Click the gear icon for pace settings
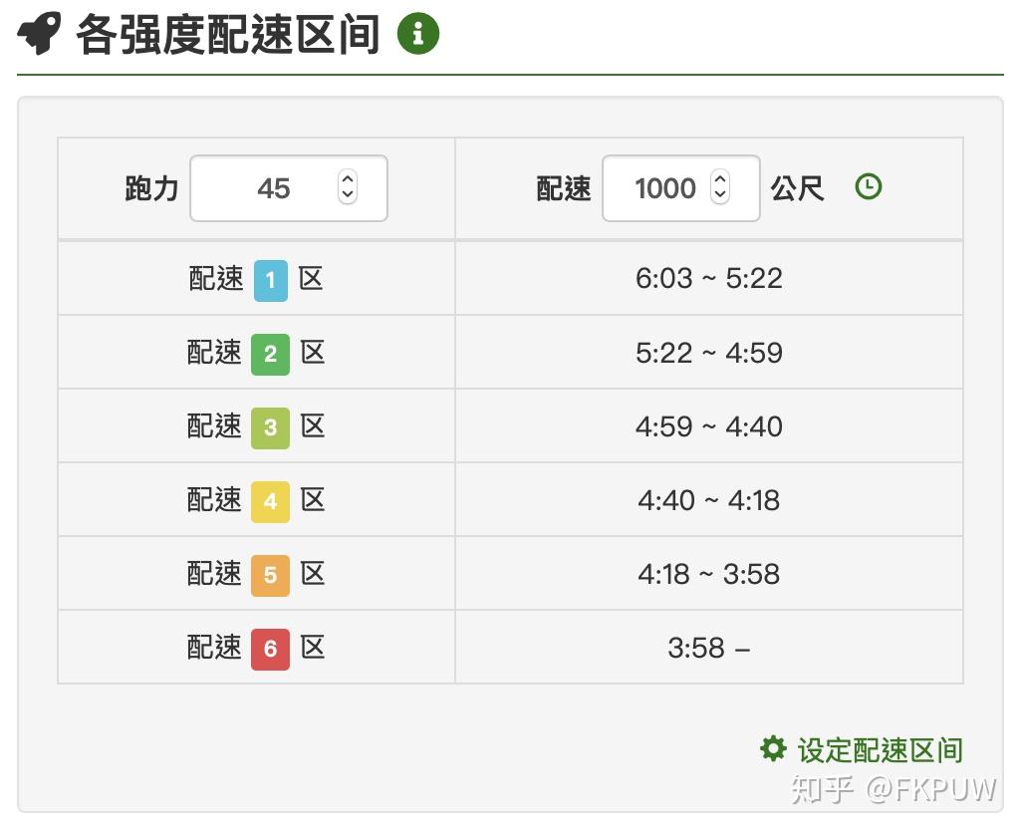Viewport: 1022px width, 833px height. (x=773, y=748)
